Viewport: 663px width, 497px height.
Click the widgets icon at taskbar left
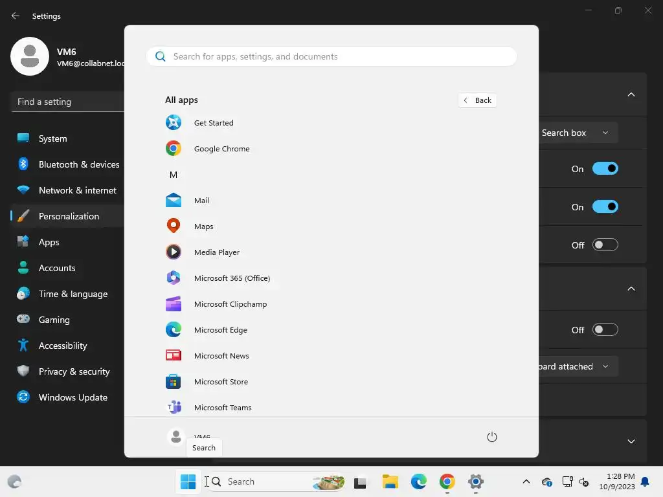(x=14, y=481)
